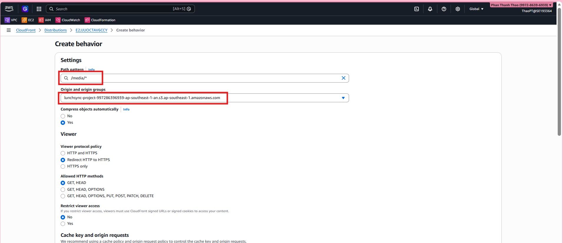563x243 pixels.
Task: Expand the Phan Thanh Thao account menu
Action: coord(521,5)
